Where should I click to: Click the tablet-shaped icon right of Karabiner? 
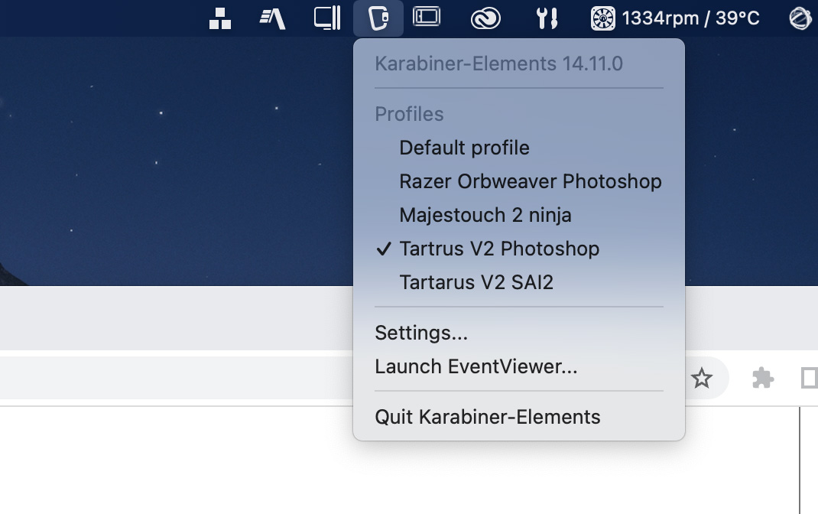[x=427, y=16]
